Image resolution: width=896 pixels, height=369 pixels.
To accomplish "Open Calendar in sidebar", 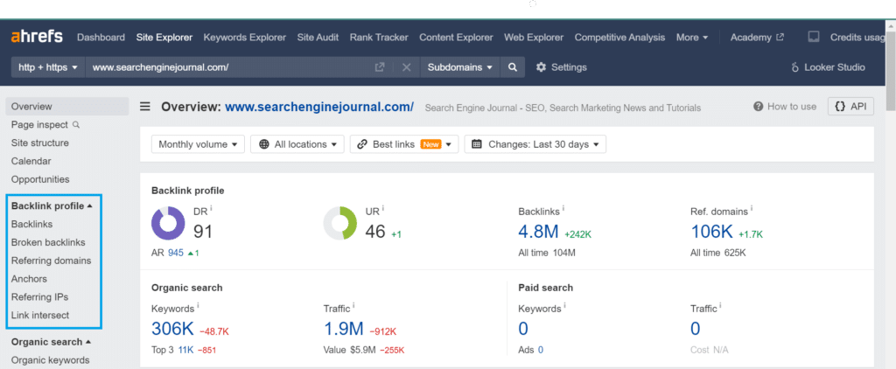I will [31, 161].
